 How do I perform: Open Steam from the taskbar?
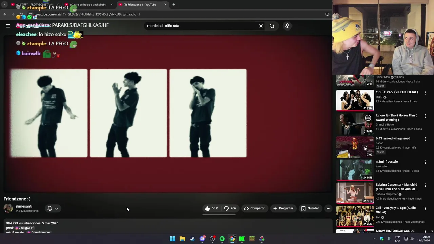coord(192,239)
